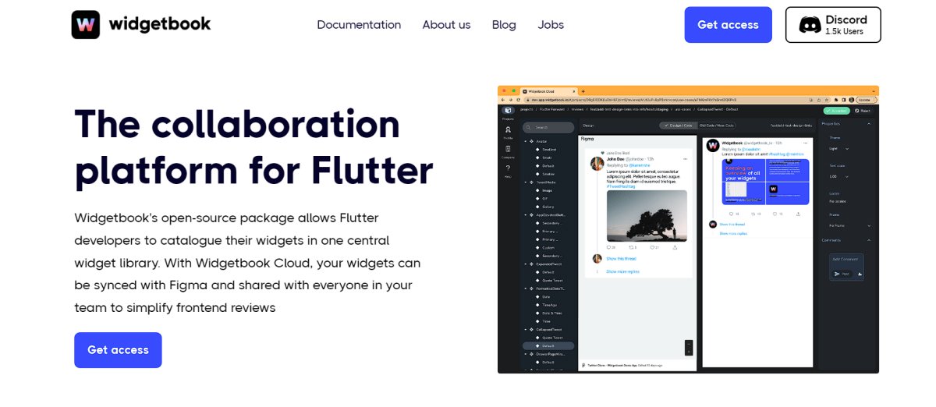This screenshot has width=936, height=407.
Task: Click the Add Comment field in screenshot
Action: pos(846,260)
